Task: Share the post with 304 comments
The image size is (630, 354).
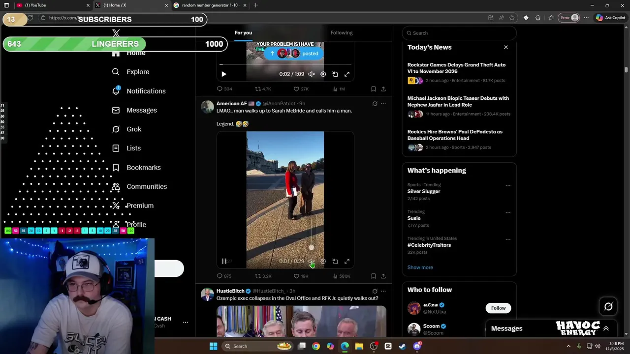Action: pyautogui.click(x=383, y=89)
